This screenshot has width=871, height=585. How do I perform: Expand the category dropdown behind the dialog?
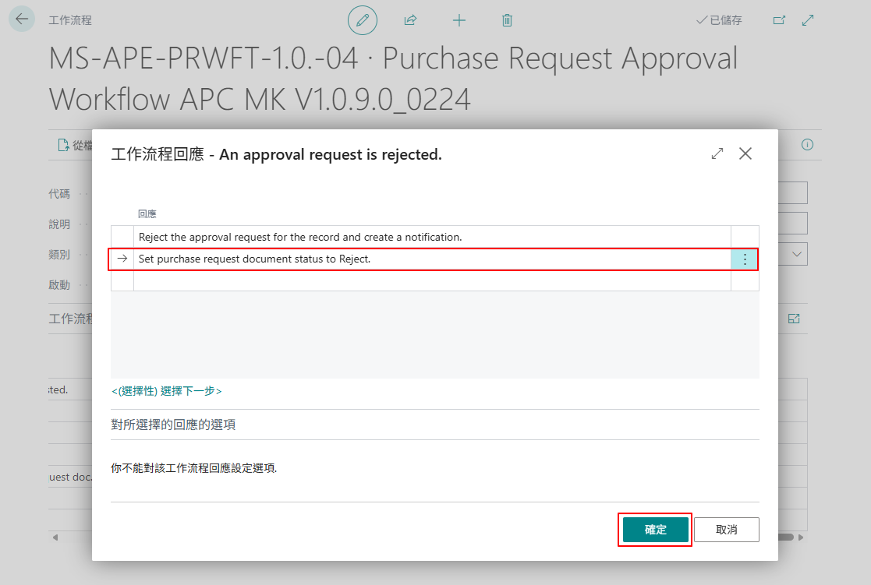pyautogui.click(x=797, y=254)
